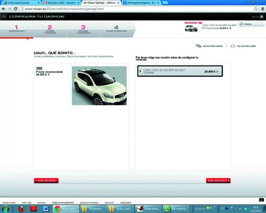This screenshot has width=266, height=213.
Task: Open the Graduate Program footer link
Action: pyautogui.click(x=89, y=203)
